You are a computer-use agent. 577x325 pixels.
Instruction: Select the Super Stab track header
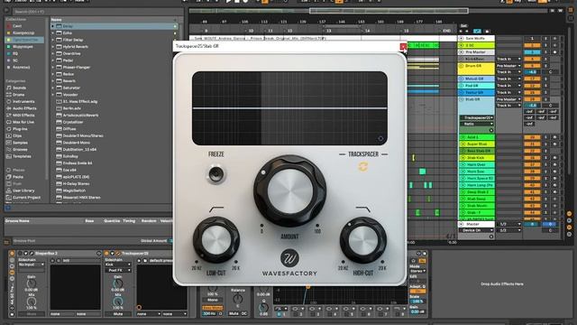(477, 144)
